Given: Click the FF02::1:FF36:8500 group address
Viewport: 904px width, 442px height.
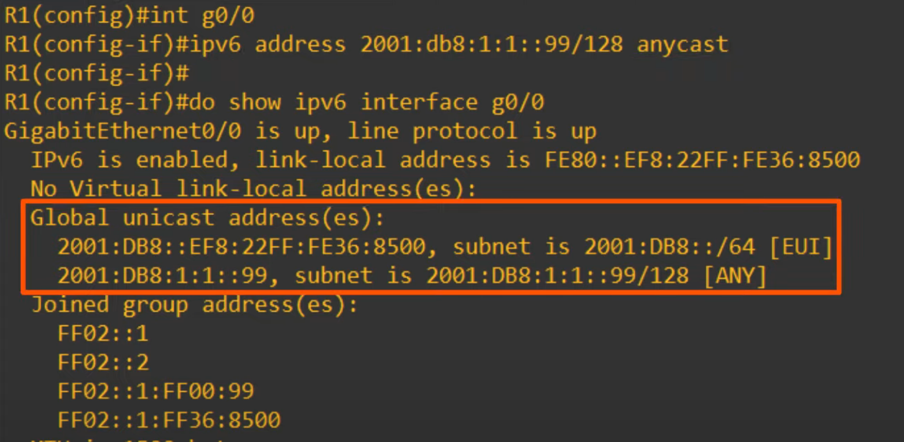Looking at the screenshot, I should (169, 420).
